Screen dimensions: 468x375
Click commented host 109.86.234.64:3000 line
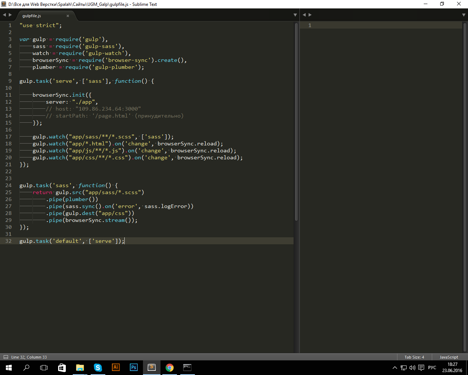click(93, 109)
